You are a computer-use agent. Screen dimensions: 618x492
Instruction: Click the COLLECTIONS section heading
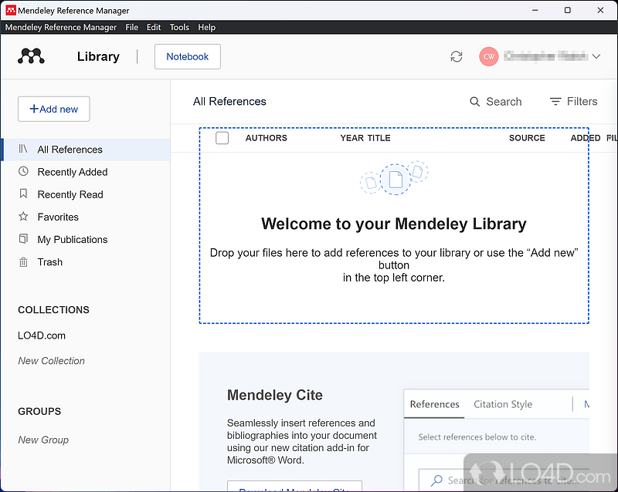point(53,310)
